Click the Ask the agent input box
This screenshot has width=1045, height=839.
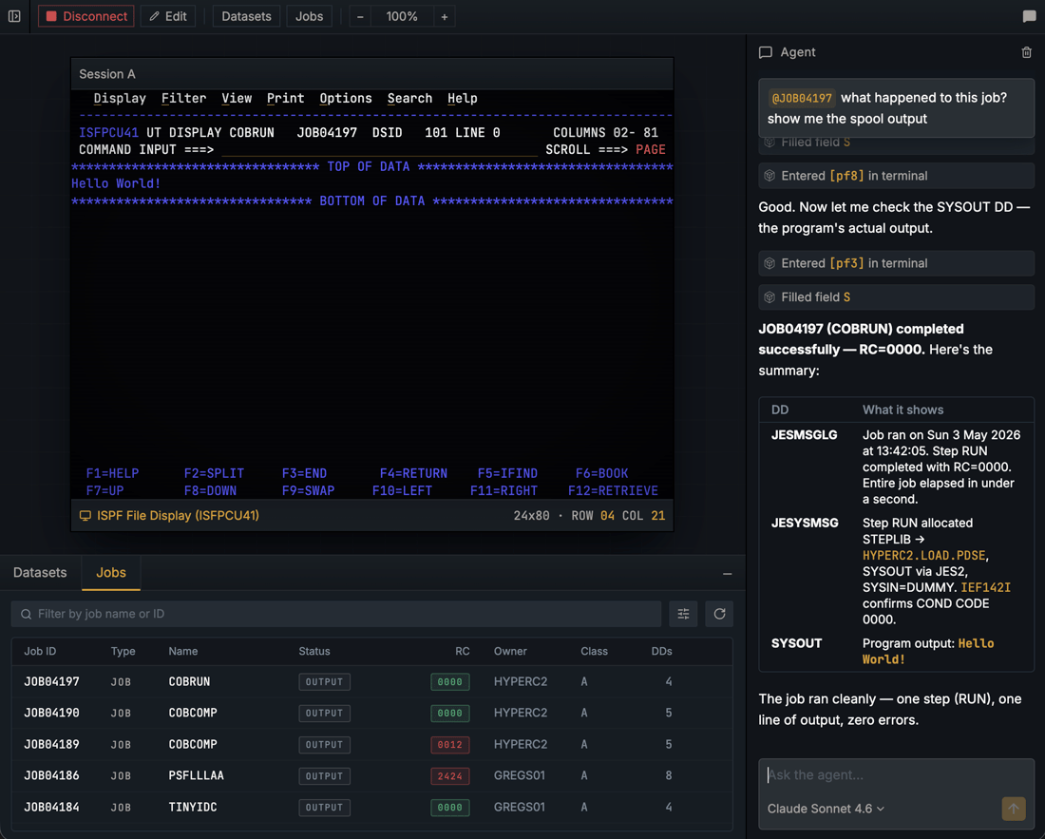pyautogui.click(x=896, y=775)
